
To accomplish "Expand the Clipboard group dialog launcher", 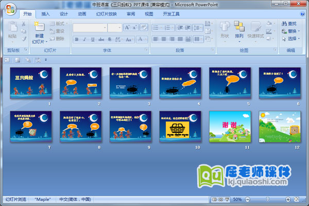I will [x=26, y=49].
